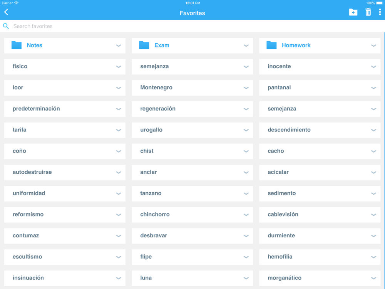Select the word escultismo
The width and height of the screenshot is (385, 289).
point(27,257)
